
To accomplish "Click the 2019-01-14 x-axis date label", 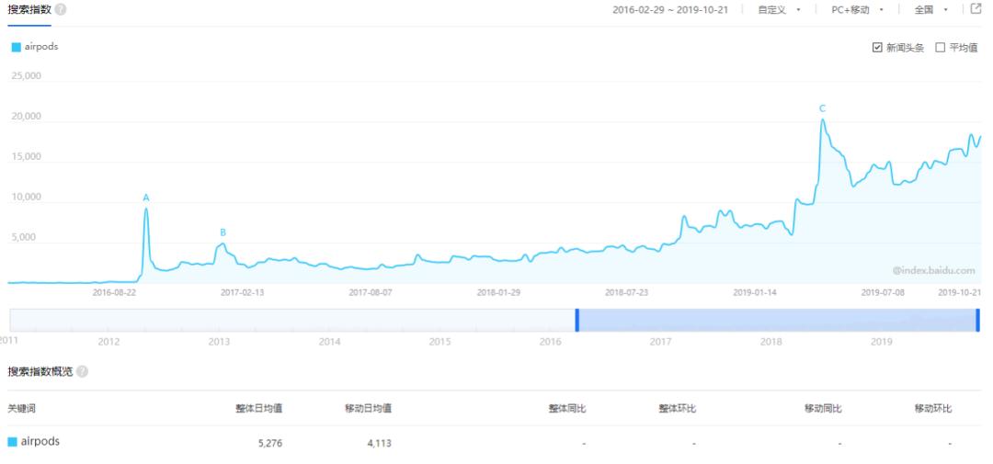I will pyautogui.click(x=755, y=292).
